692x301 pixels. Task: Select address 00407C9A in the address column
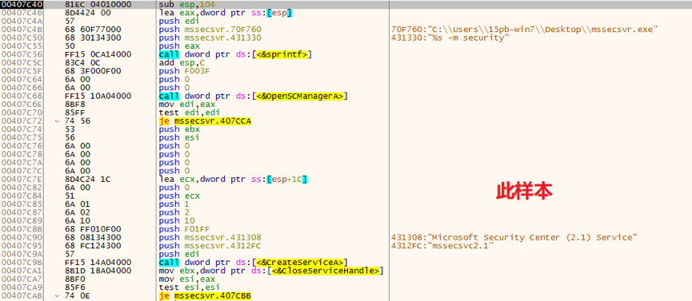pos(21,254)
